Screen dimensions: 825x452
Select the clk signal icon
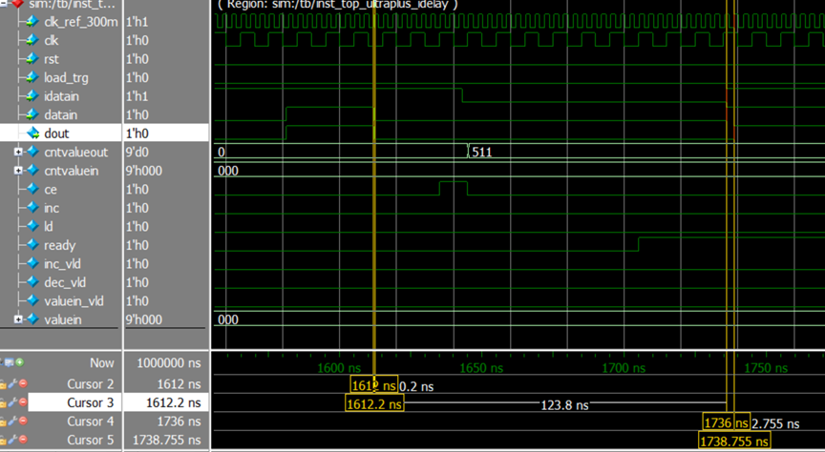tap(32, 40)
